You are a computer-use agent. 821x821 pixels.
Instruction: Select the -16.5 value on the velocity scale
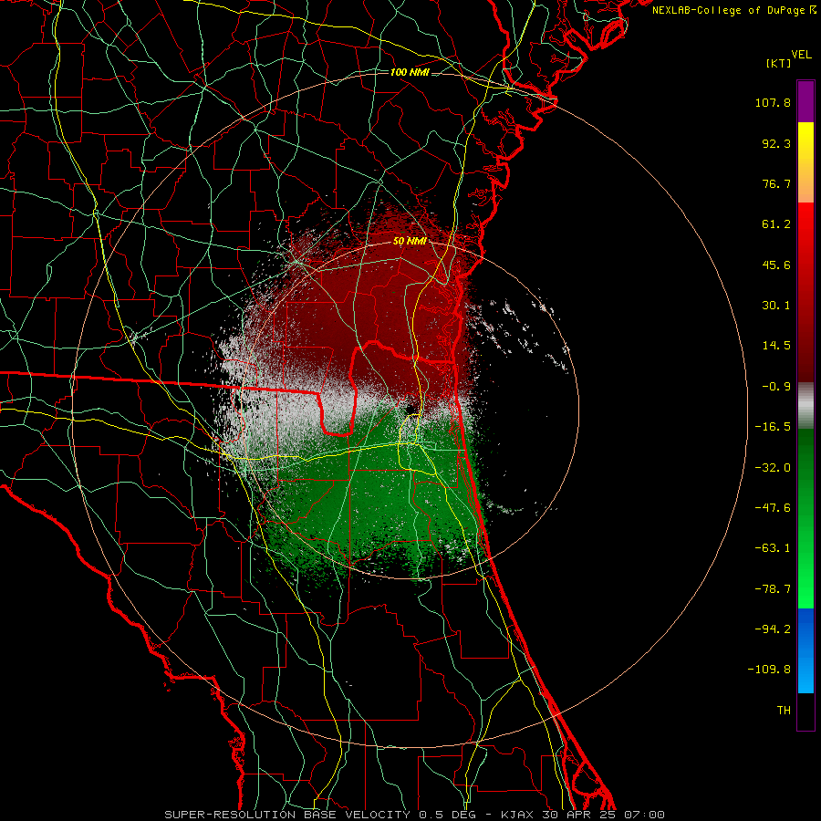[773, 427]
